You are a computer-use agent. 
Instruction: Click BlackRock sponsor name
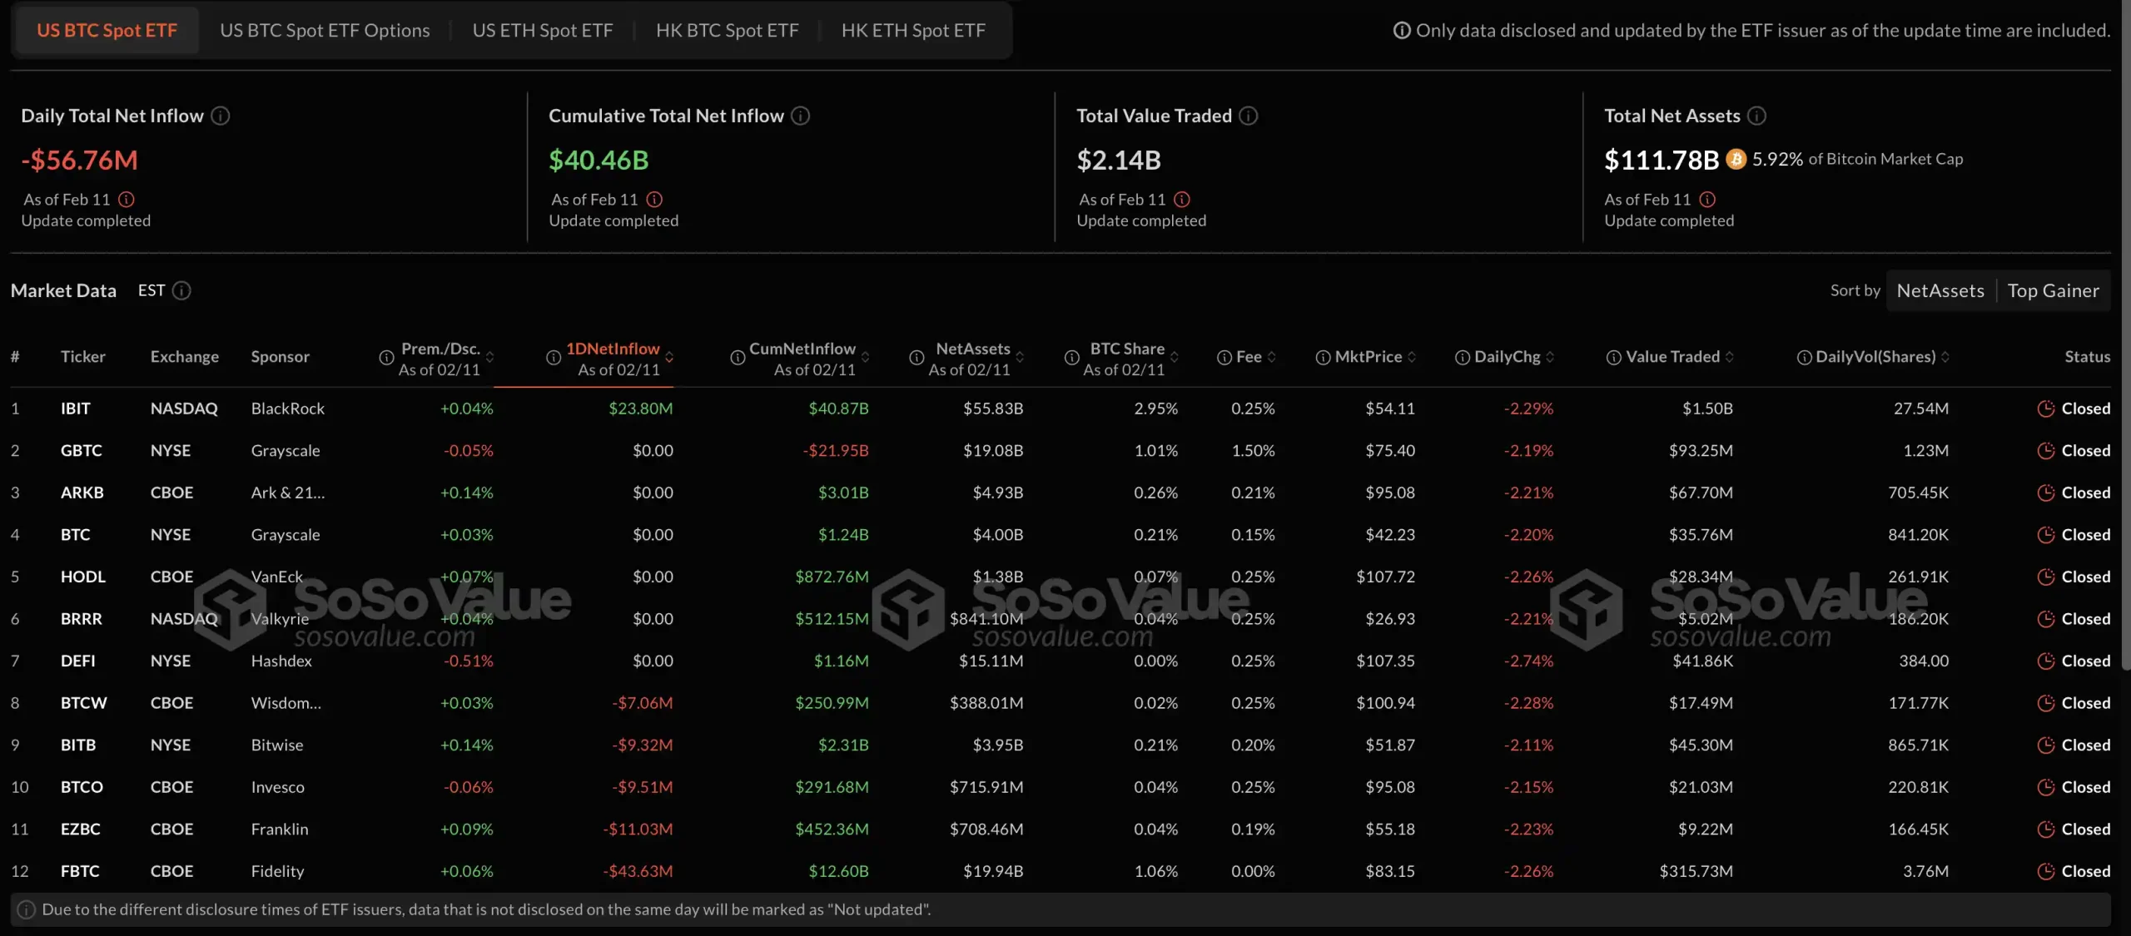(x=288, y=409)
